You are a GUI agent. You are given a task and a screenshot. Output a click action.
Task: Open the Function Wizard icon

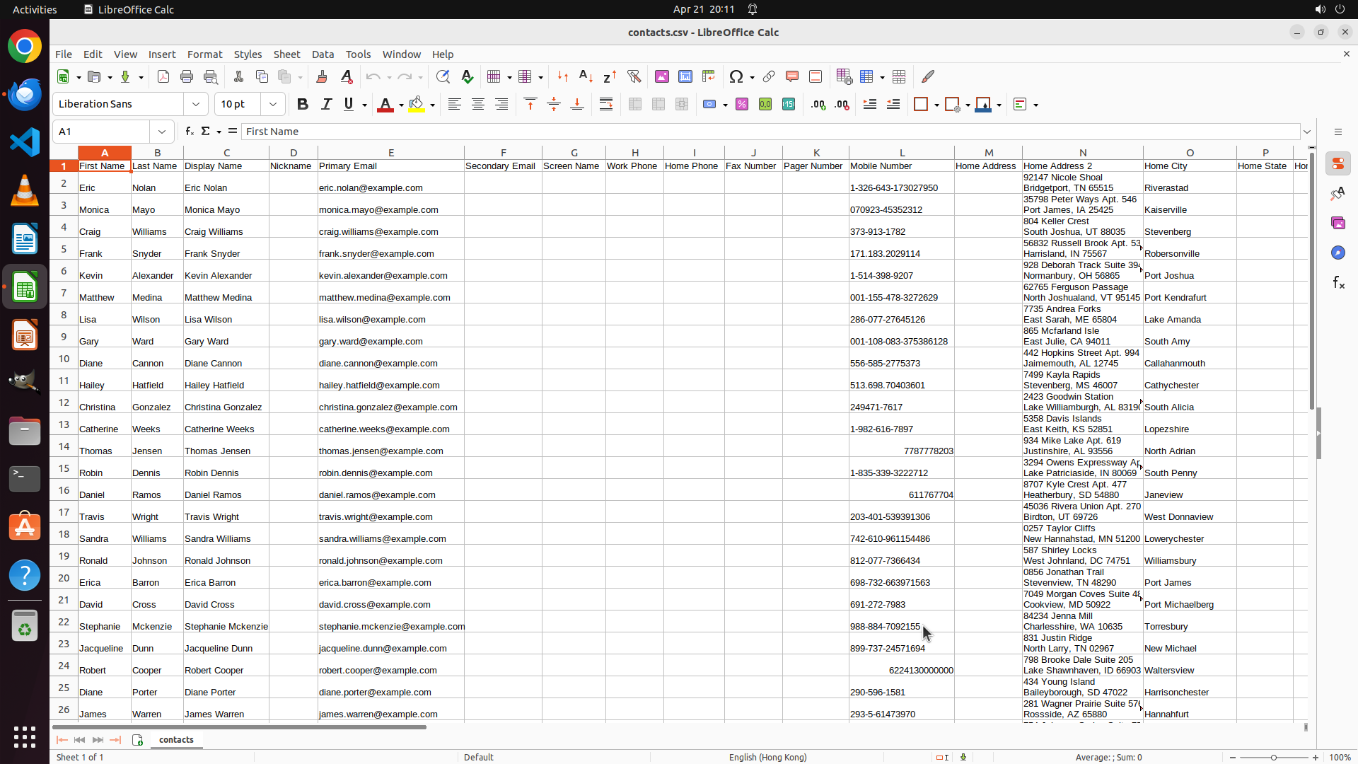tap(189, 132)
